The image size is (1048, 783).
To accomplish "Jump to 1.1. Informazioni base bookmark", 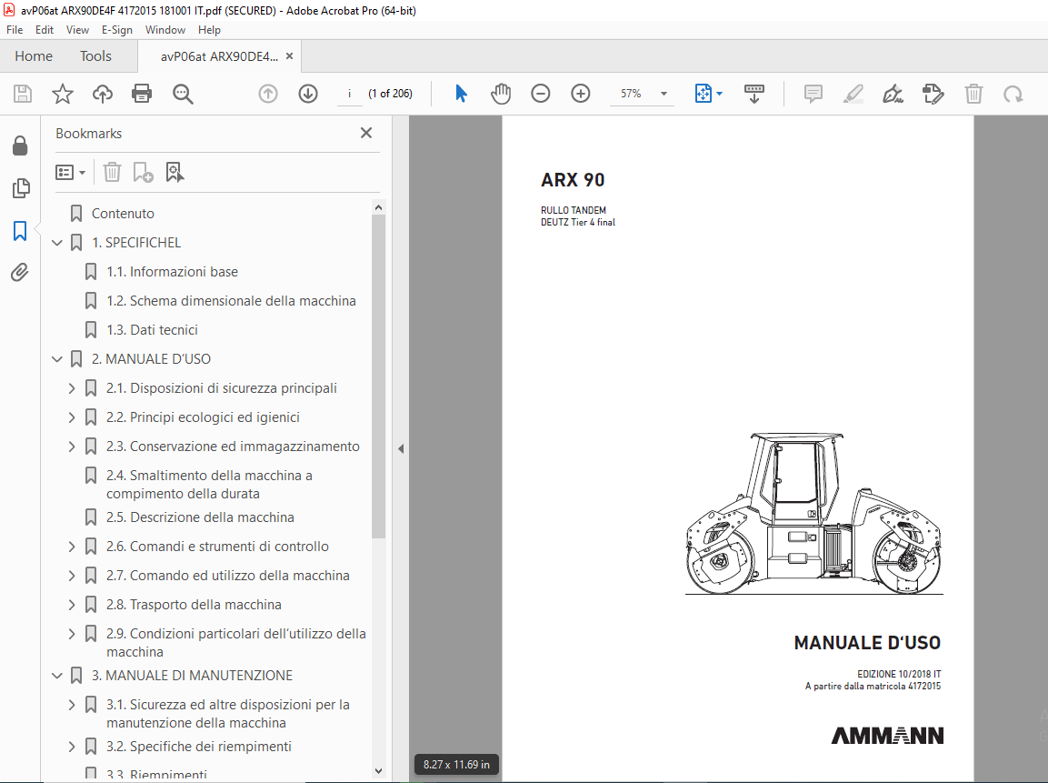I will coord(172,272).
